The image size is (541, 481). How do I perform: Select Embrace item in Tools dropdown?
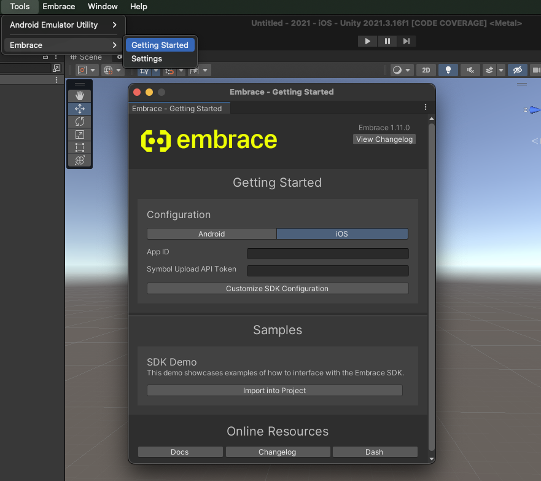pos(63,45)
